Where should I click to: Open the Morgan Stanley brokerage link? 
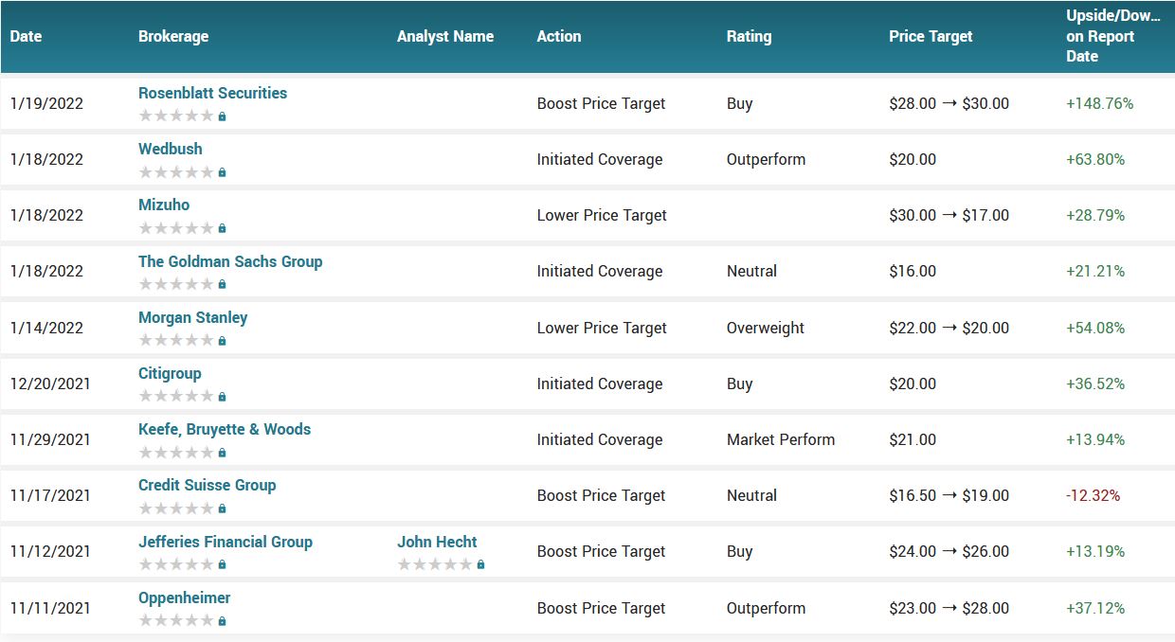click(193, 317)
